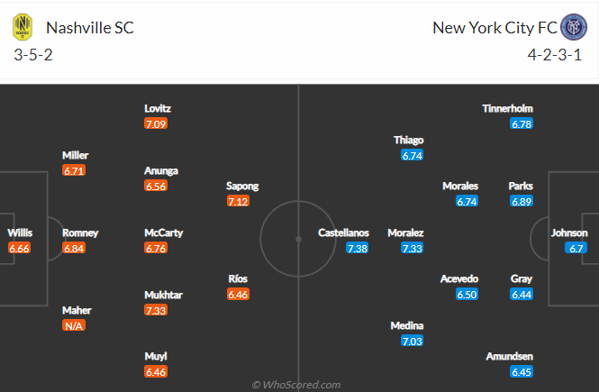Viewport: 599px width, 392px height.
Task: Open the New York City FC team link
Action: [x=495, y=28]
